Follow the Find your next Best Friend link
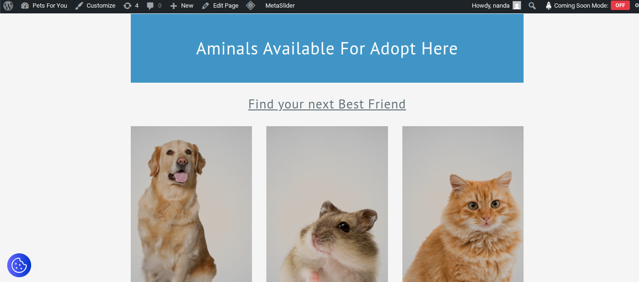This screenshot has height=282, width=639. tap(327, 104)
